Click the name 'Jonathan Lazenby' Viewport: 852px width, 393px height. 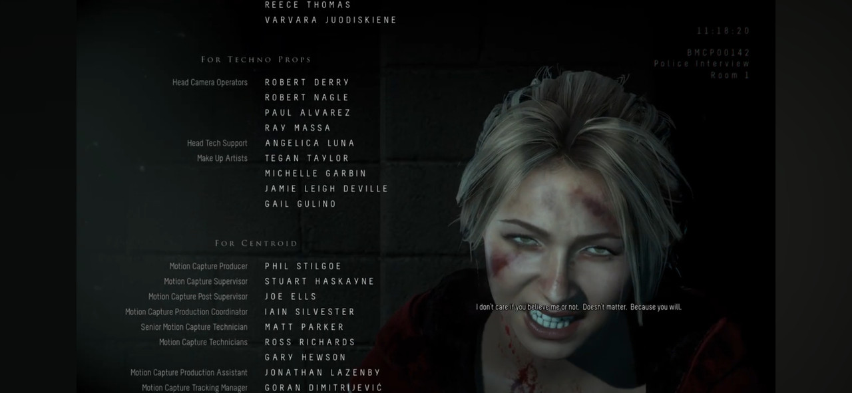(323, 373)
